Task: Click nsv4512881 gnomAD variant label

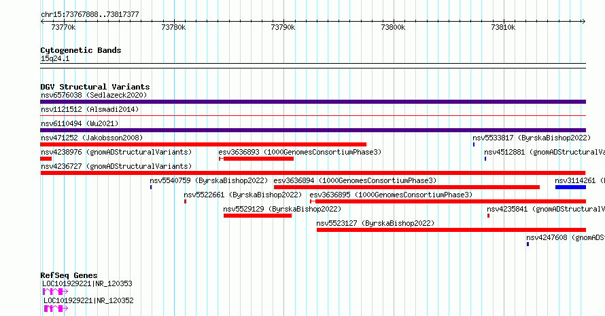Action: tap(544, 152)
